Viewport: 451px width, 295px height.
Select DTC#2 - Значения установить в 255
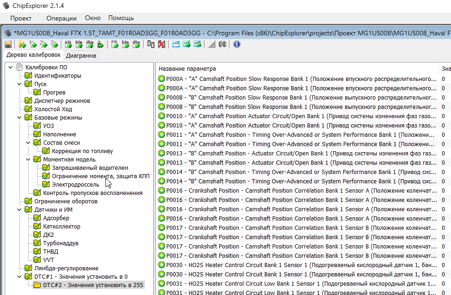[x=92, y=285]
